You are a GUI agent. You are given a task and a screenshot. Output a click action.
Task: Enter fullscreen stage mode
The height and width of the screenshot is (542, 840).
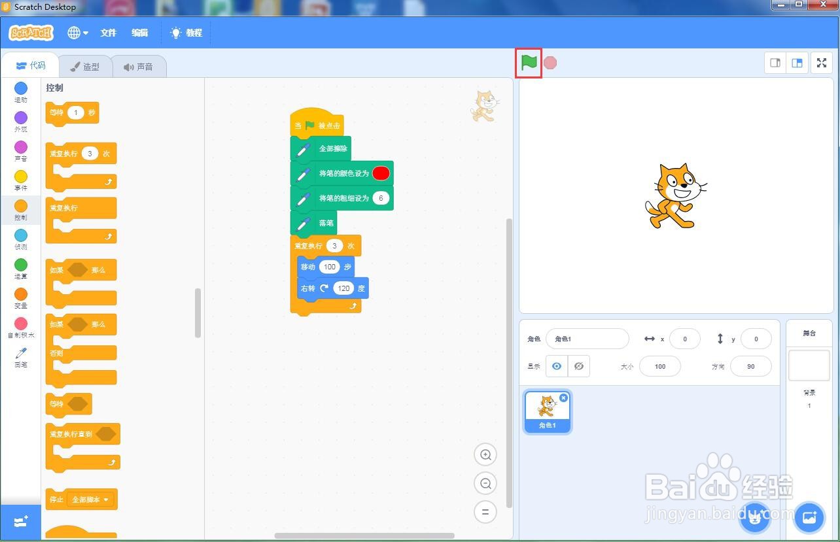[x=822, y=63]
